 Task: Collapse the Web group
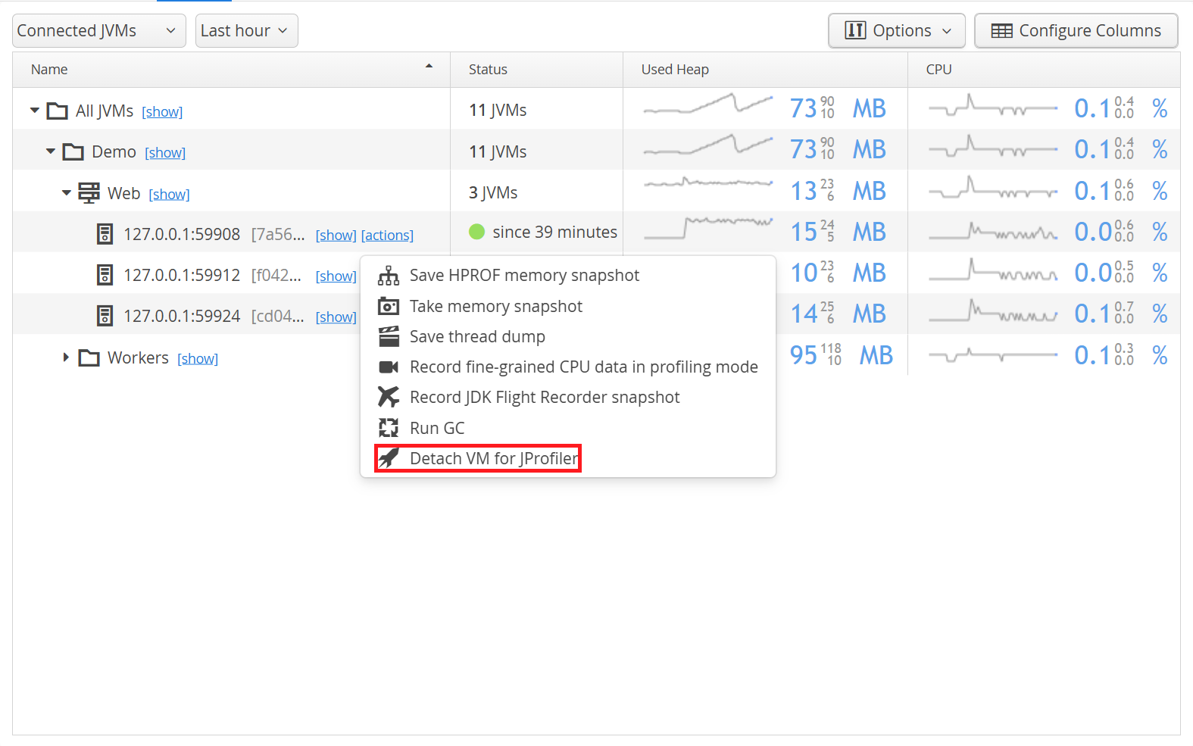point(67,193)
